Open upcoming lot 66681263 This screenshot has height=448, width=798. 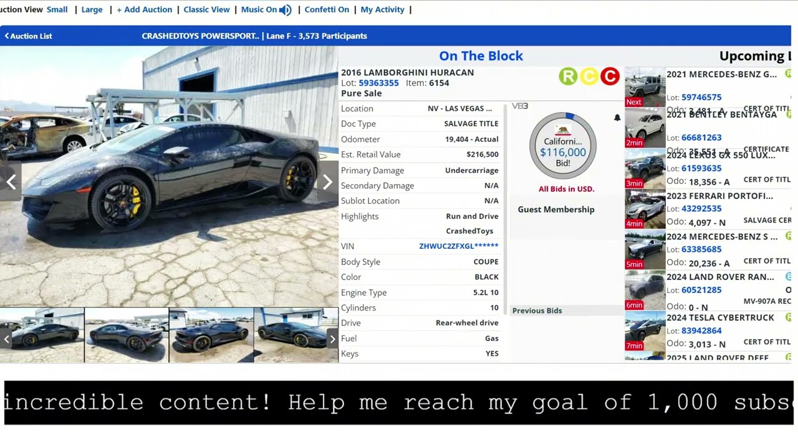(x=701, y=138)
